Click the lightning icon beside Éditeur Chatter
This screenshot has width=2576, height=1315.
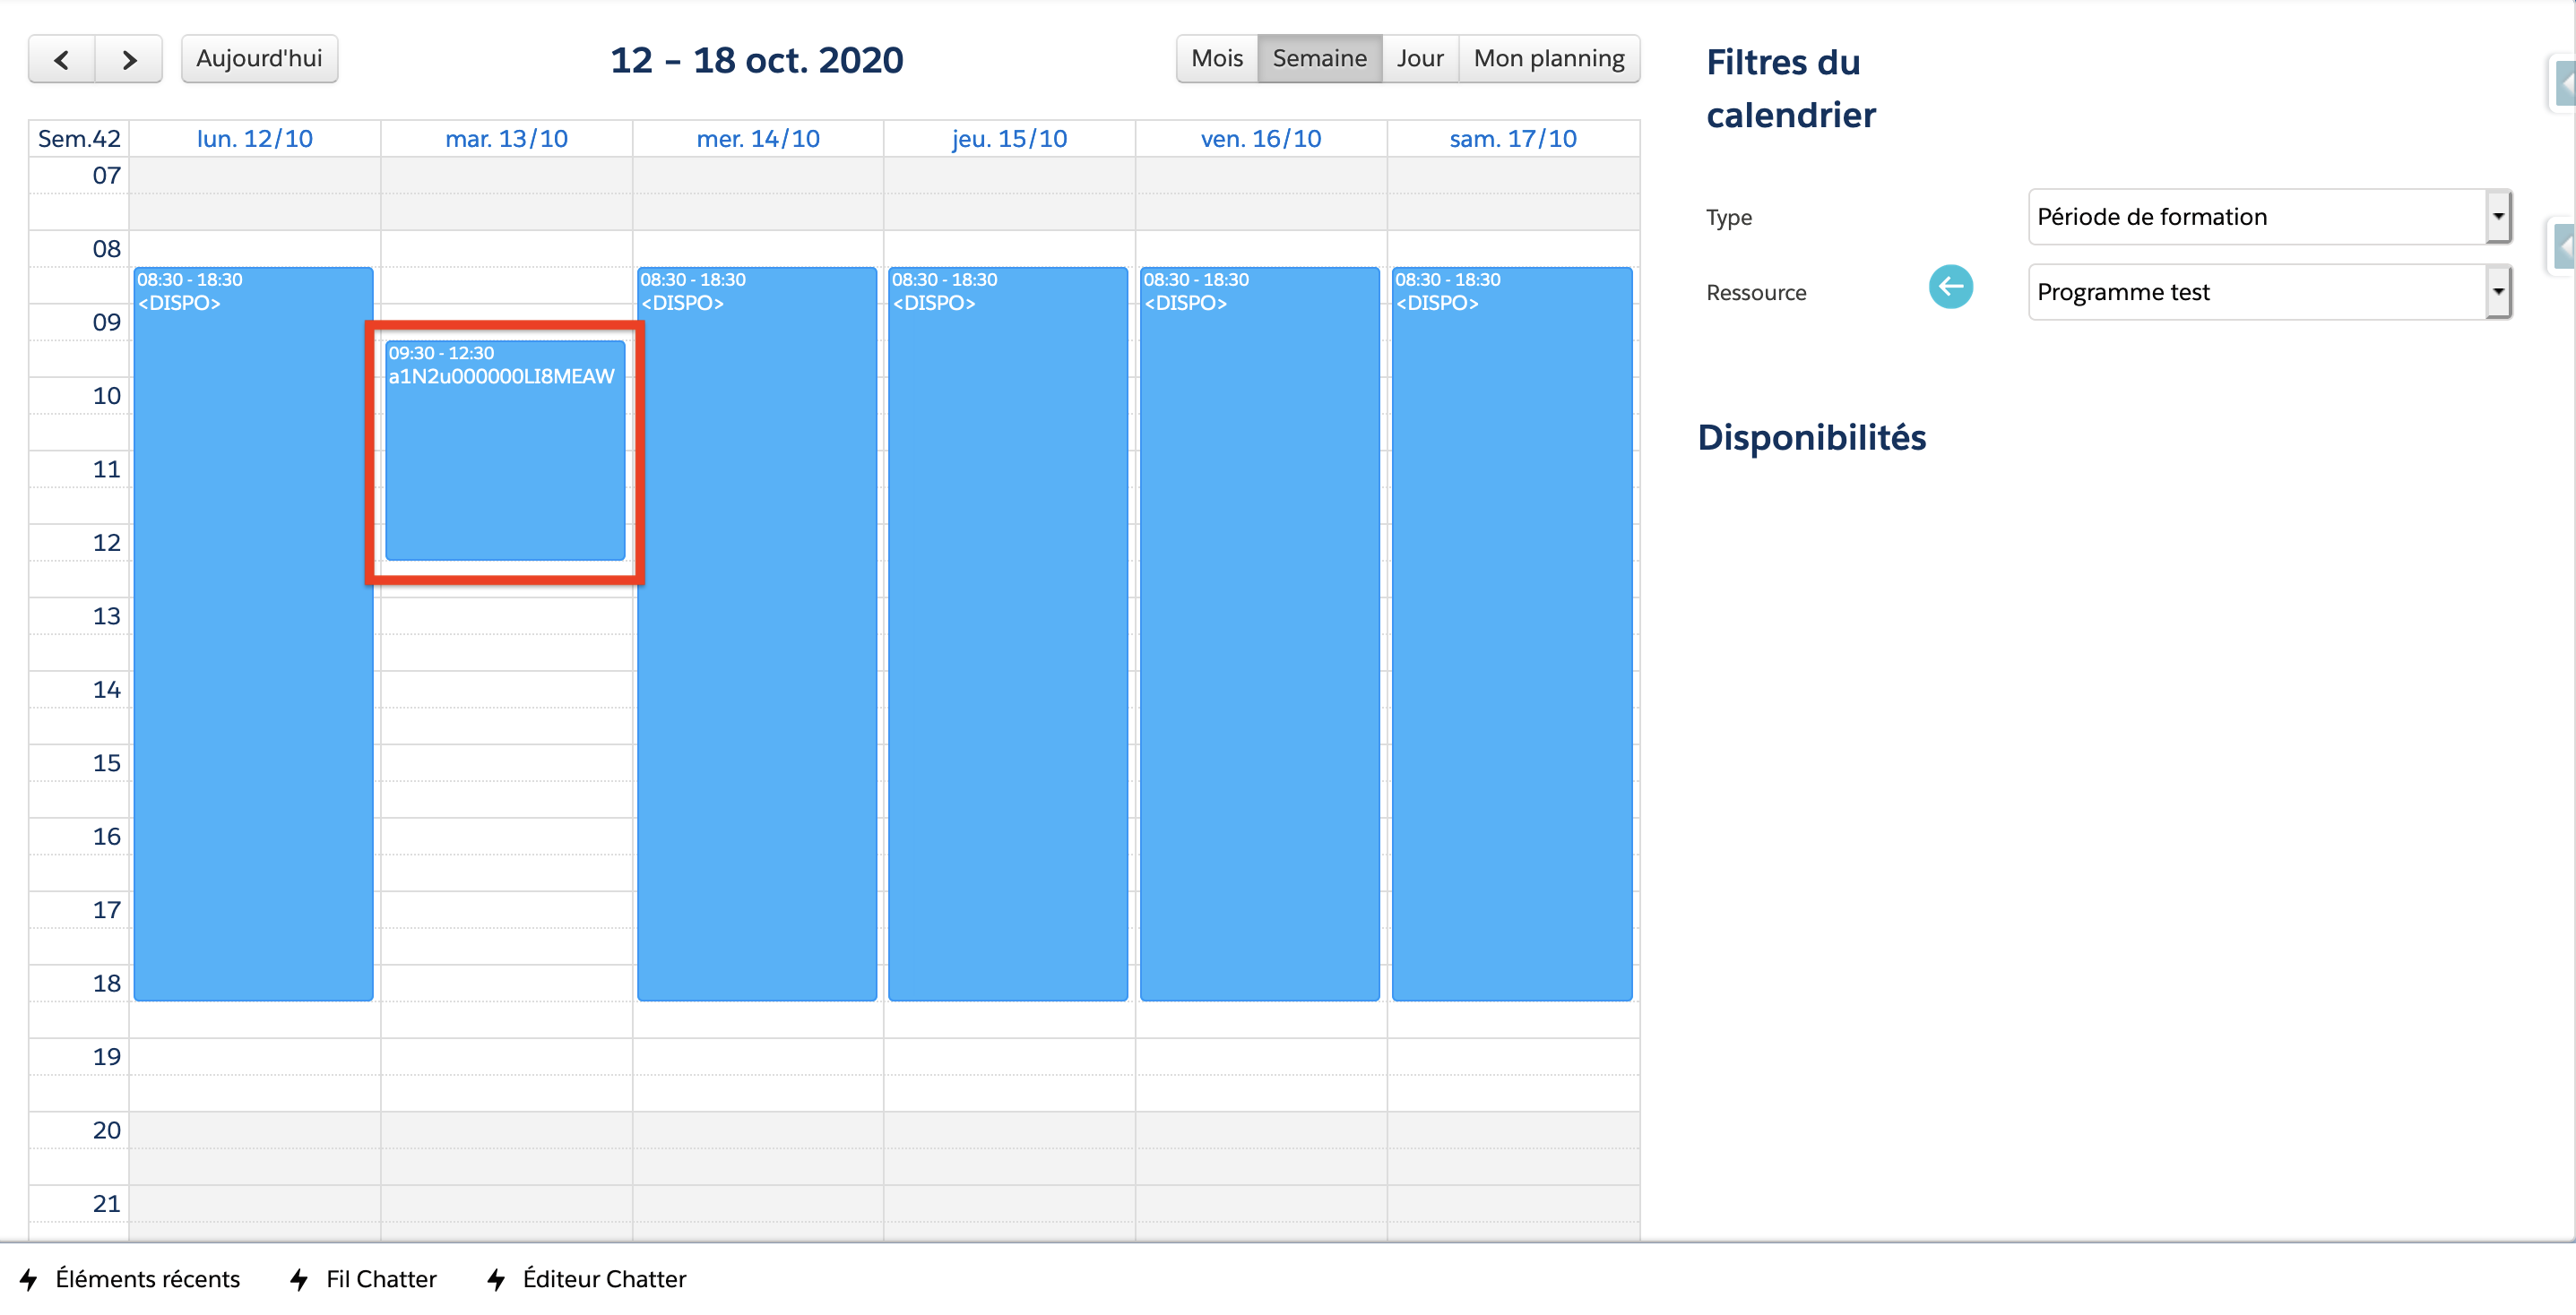[495, 1279]
